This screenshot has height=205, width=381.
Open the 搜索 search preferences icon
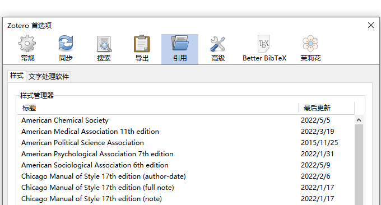click(x=104, y=44)
